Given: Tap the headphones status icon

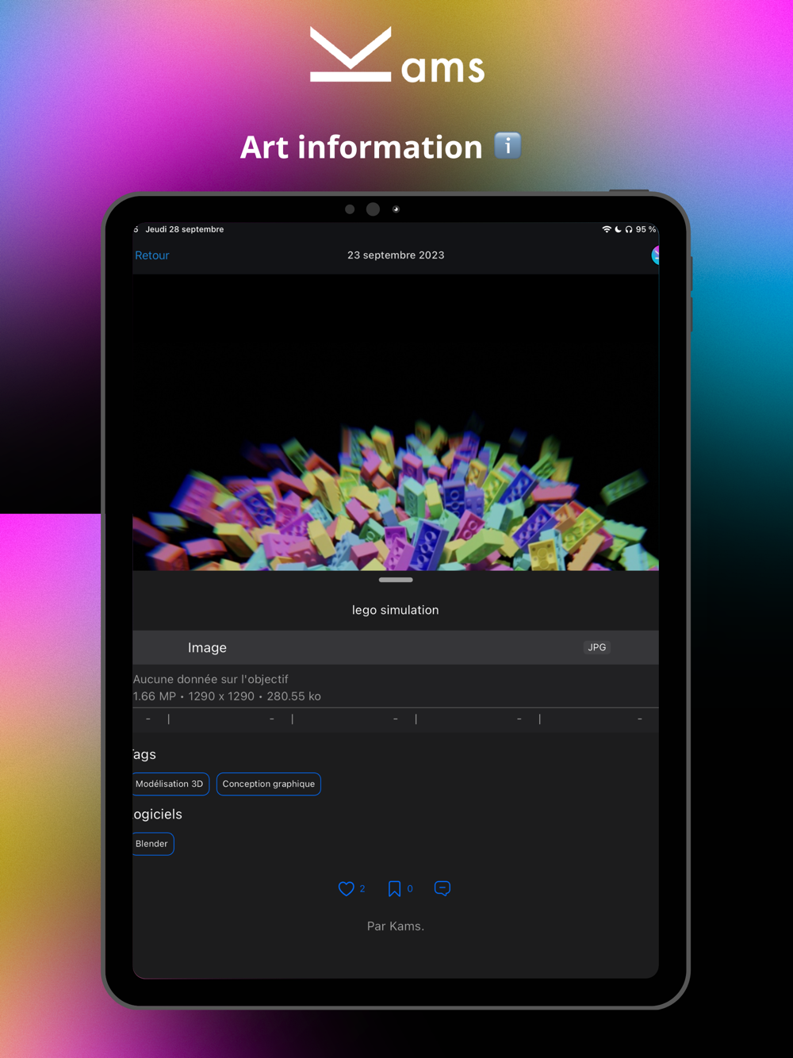Looking at the screenshot, I should [629, 229].
